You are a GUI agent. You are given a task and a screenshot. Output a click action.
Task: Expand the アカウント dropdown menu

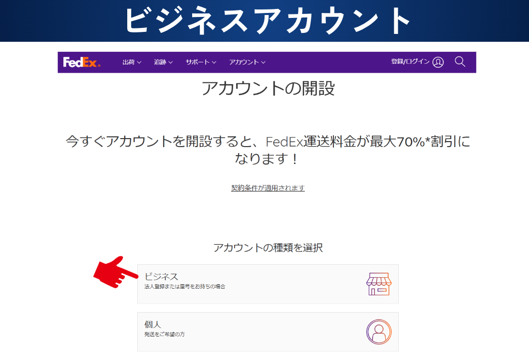tap(248, 62)
